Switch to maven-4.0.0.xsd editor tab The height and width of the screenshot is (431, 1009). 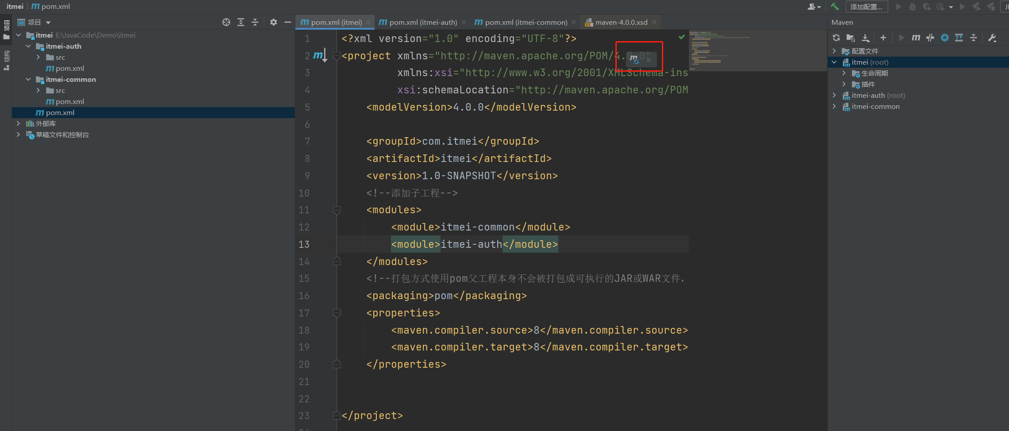pos(621,22)
